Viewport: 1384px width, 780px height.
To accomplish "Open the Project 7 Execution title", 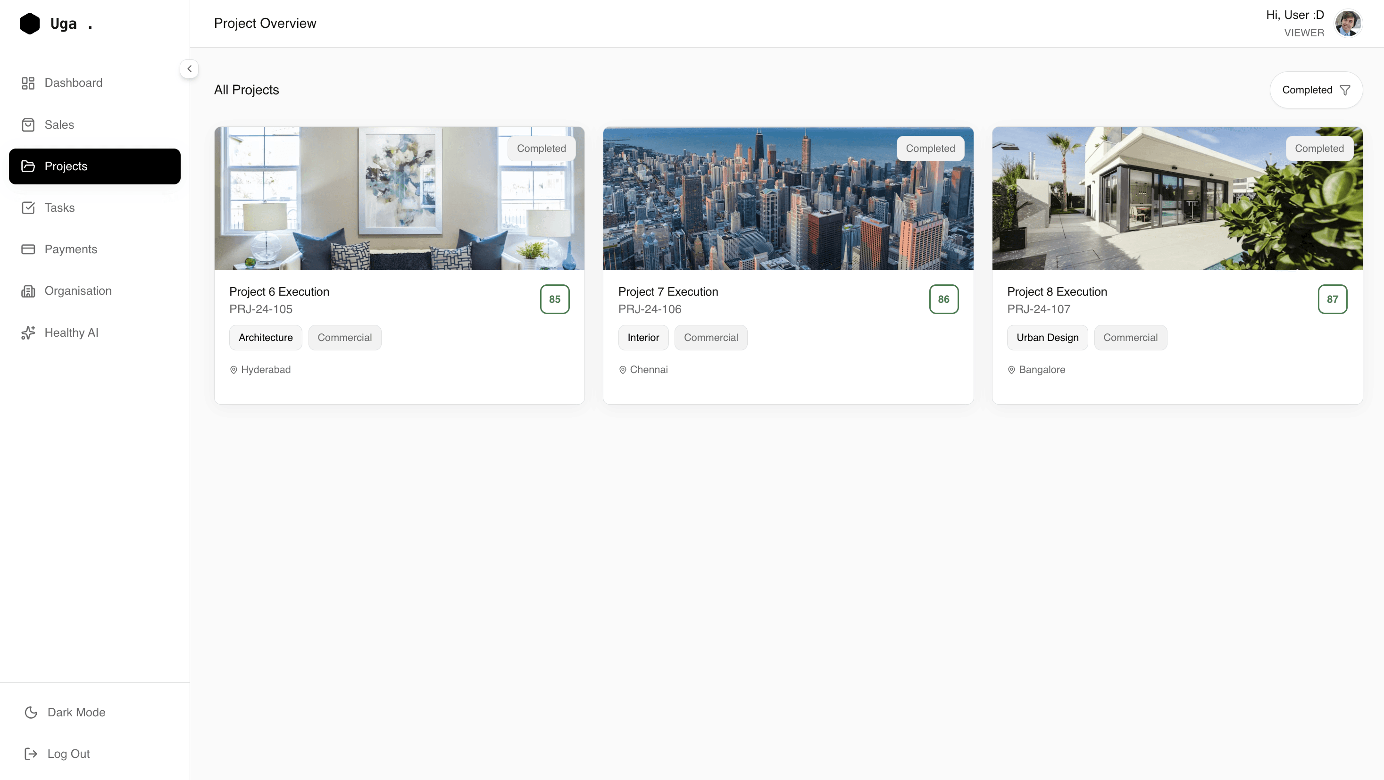I will click(668, 292).
